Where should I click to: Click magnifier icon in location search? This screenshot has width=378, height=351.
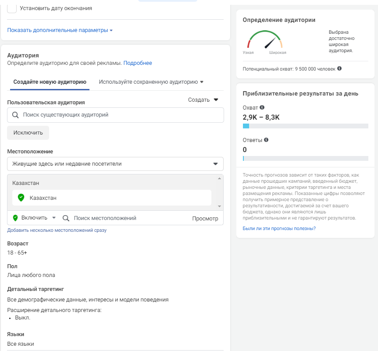tap(66, 218)
